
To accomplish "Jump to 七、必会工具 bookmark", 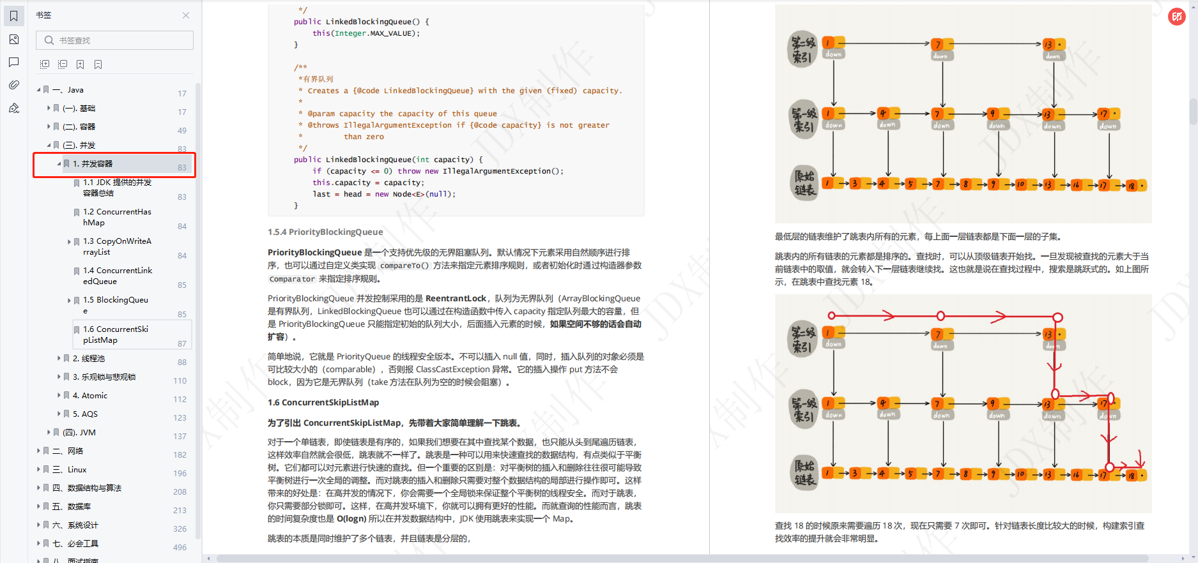I will click(x=75, y=544).
